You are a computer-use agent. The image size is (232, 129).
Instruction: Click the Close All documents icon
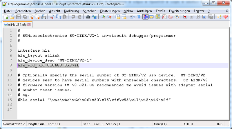point(37,17)
